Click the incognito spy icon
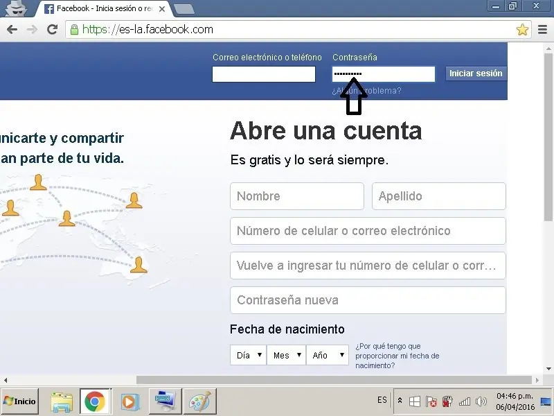Image resolution: width=554 pixels, height=416 pixels. click(16, 8)
